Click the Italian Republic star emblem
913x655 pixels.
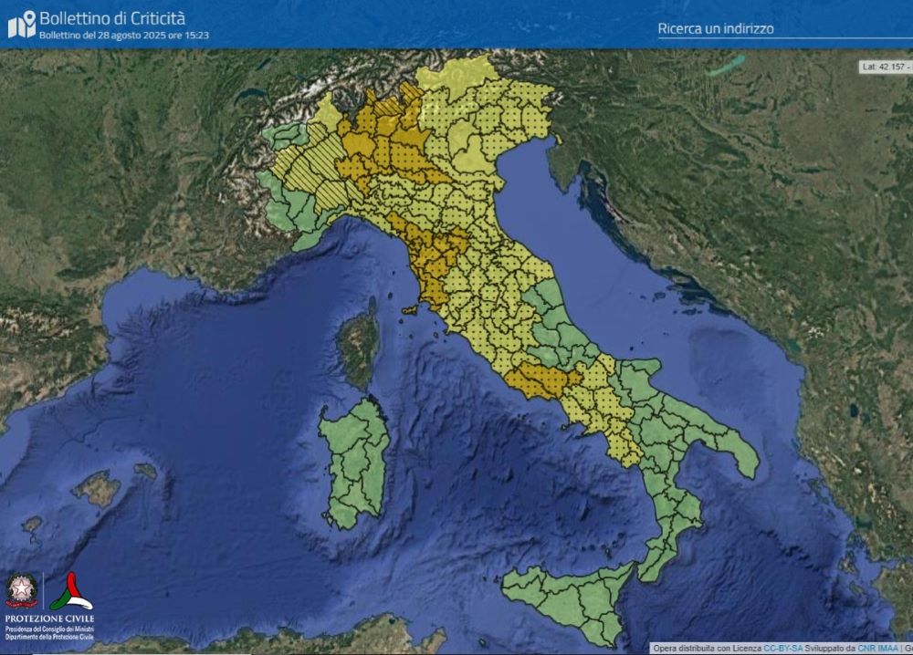21,589
